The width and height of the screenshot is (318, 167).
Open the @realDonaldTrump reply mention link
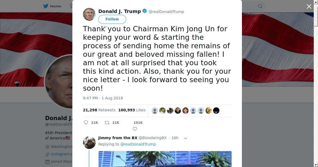pyautogui.click(x=138, y=144)
